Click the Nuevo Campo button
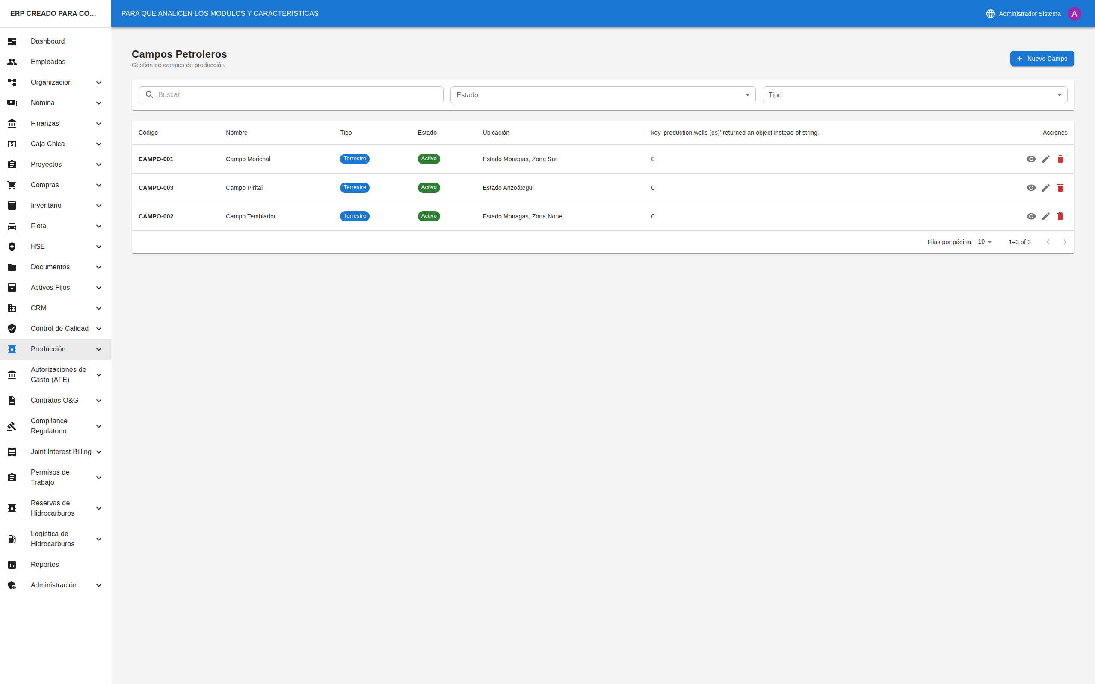This screenshot has width=1095, height=684. pos(1042,59)
